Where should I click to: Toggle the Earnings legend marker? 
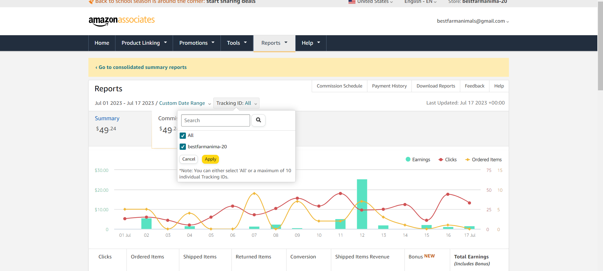[x=408, y=160]
